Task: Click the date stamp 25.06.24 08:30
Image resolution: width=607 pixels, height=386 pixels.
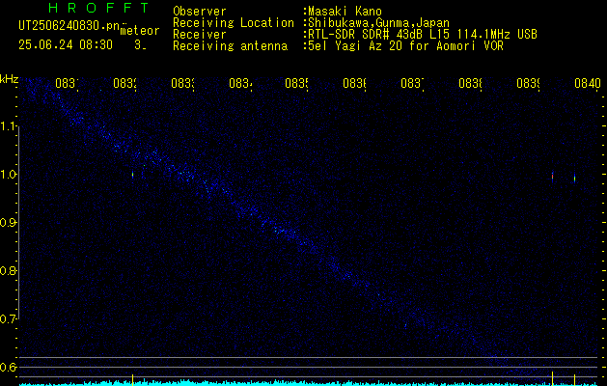Action: pos(66,45)
